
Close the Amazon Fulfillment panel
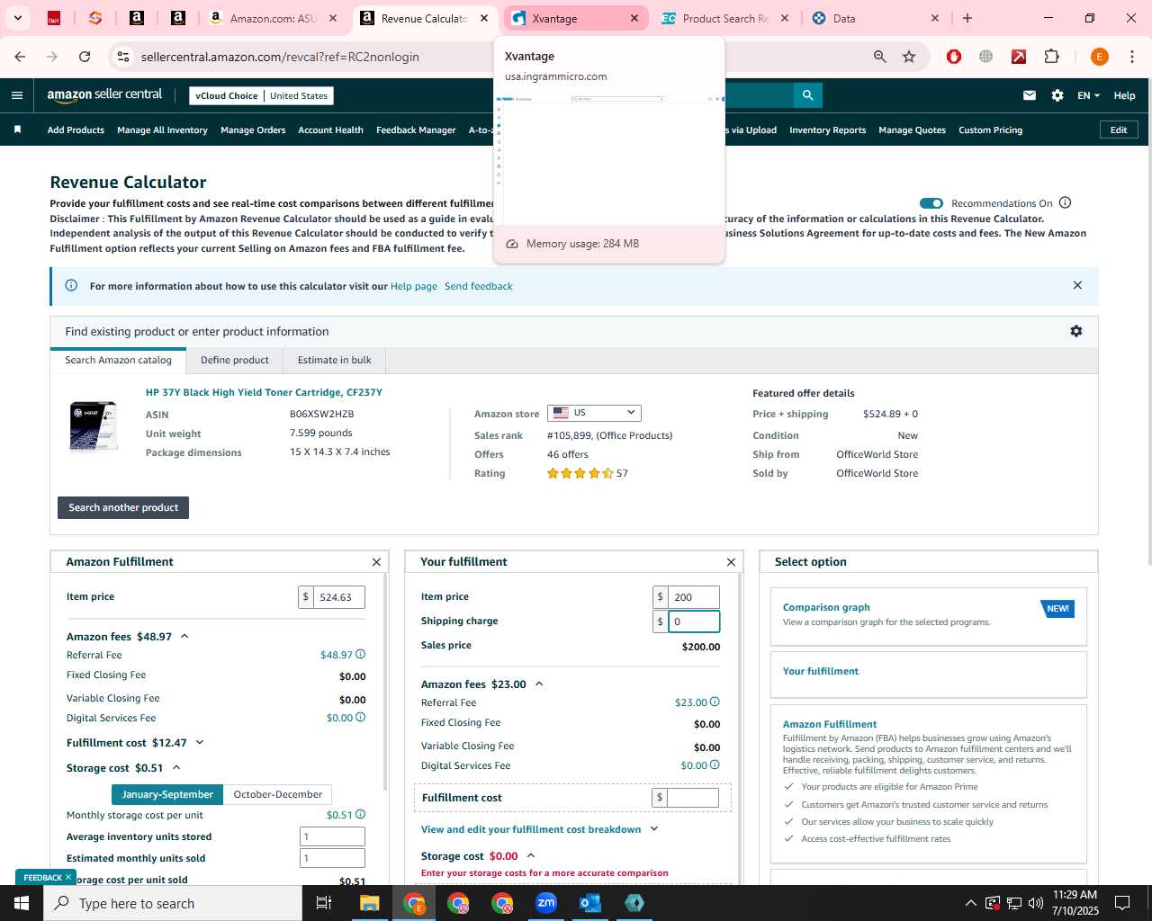(376, 562)
